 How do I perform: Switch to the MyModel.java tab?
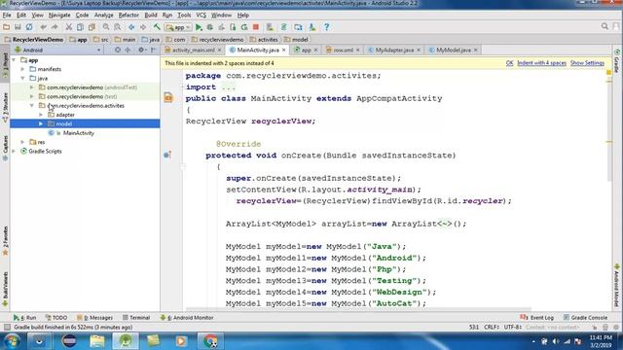(454, 50)
